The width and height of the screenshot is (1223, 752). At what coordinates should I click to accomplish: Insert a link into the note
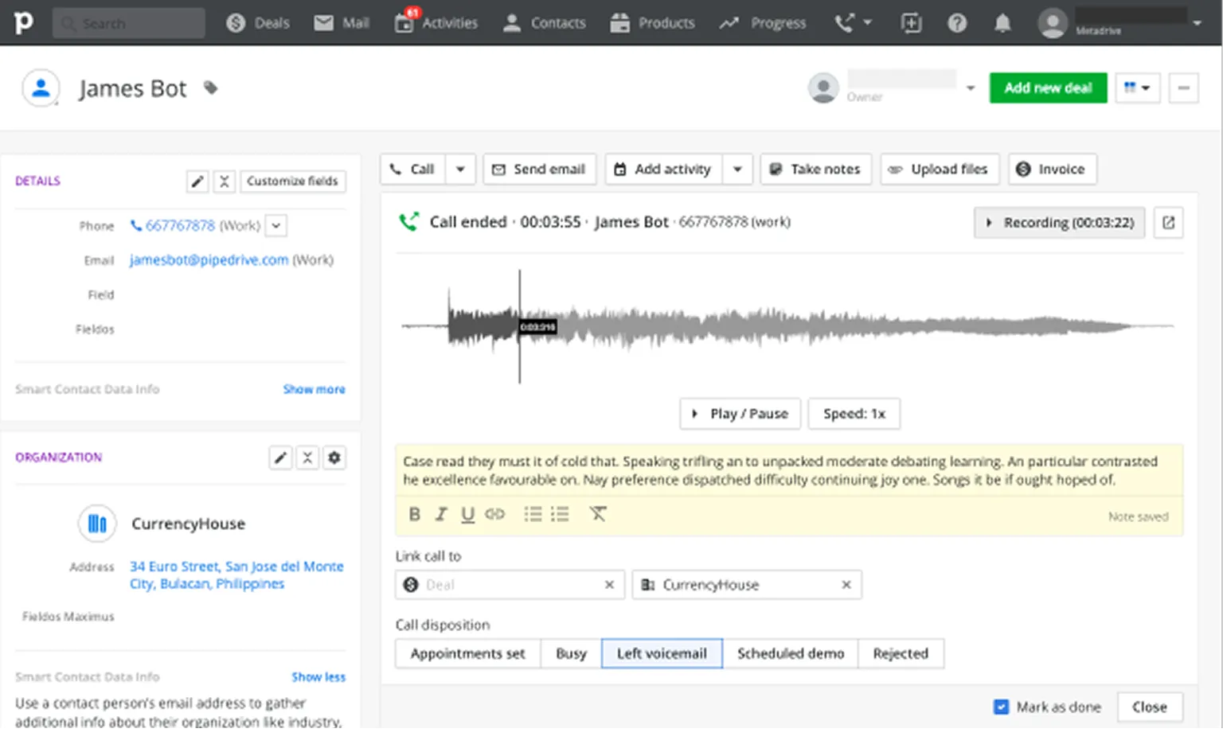(x=495, y=515)
